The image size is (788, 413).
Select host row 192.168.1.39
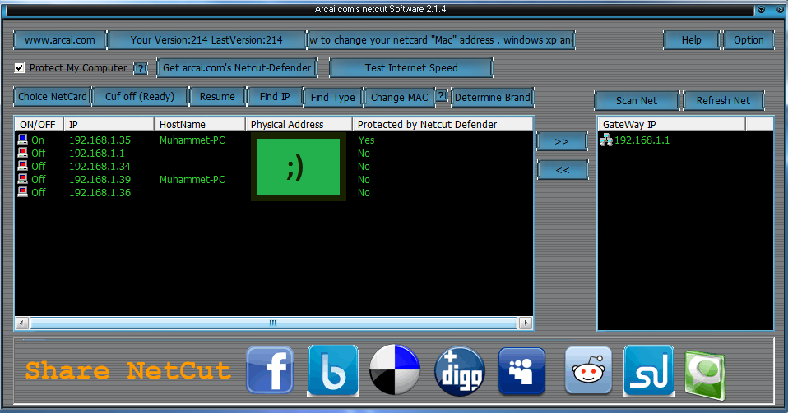[273, 179]
